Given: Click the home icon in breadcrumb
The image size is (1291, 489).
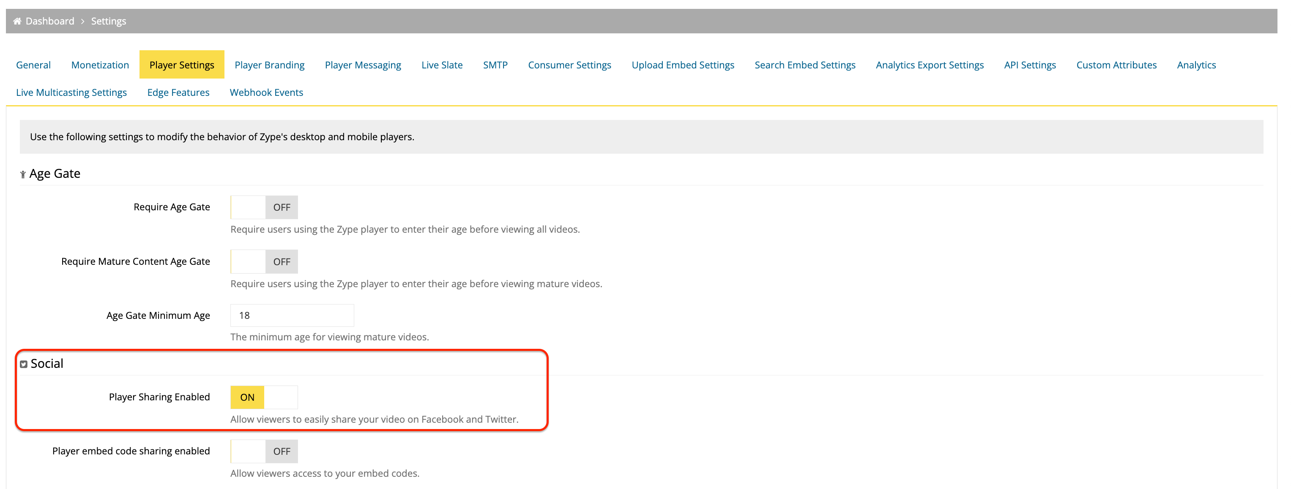Looking at the screenshot, I should tap(17, 21).
